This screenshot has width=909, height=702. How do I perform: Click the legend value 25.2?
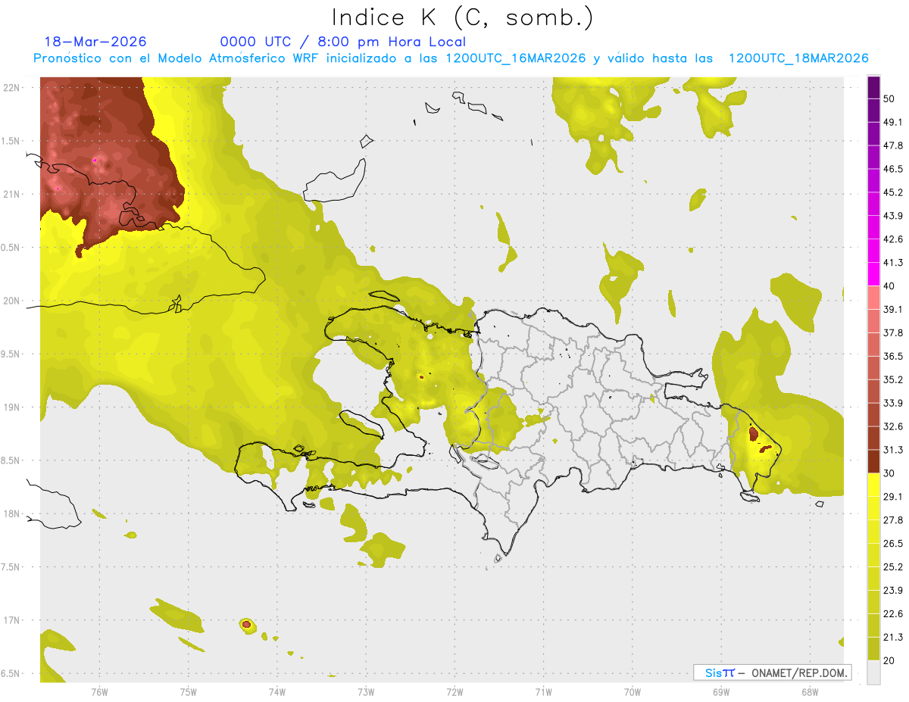(x=893, y=566)
